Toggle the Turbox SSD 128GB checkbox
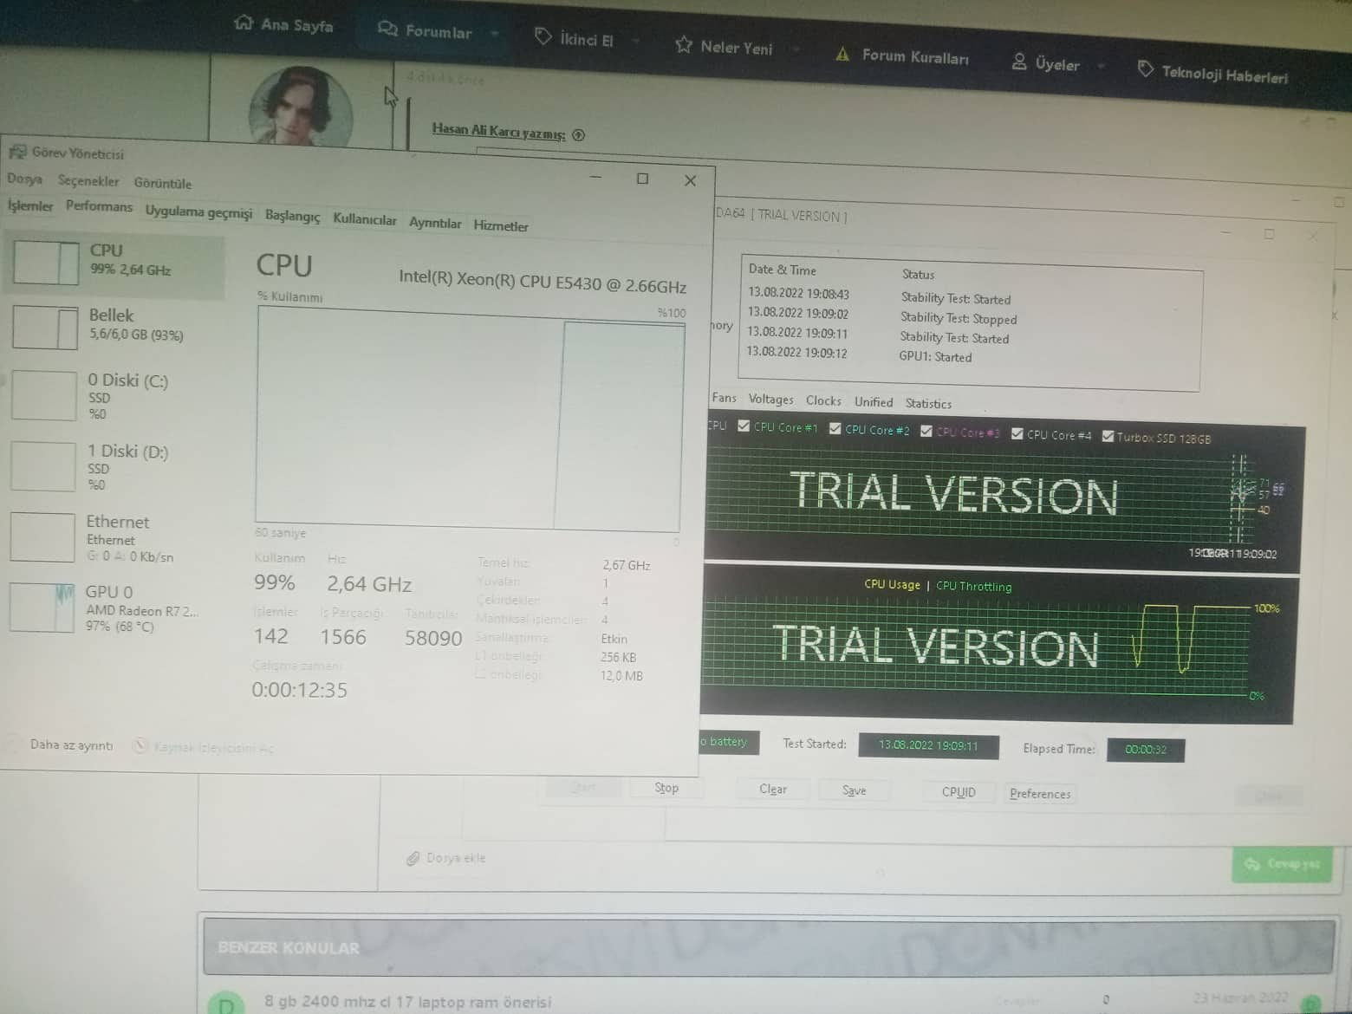1352x1014 pixels. point(1108,436)
